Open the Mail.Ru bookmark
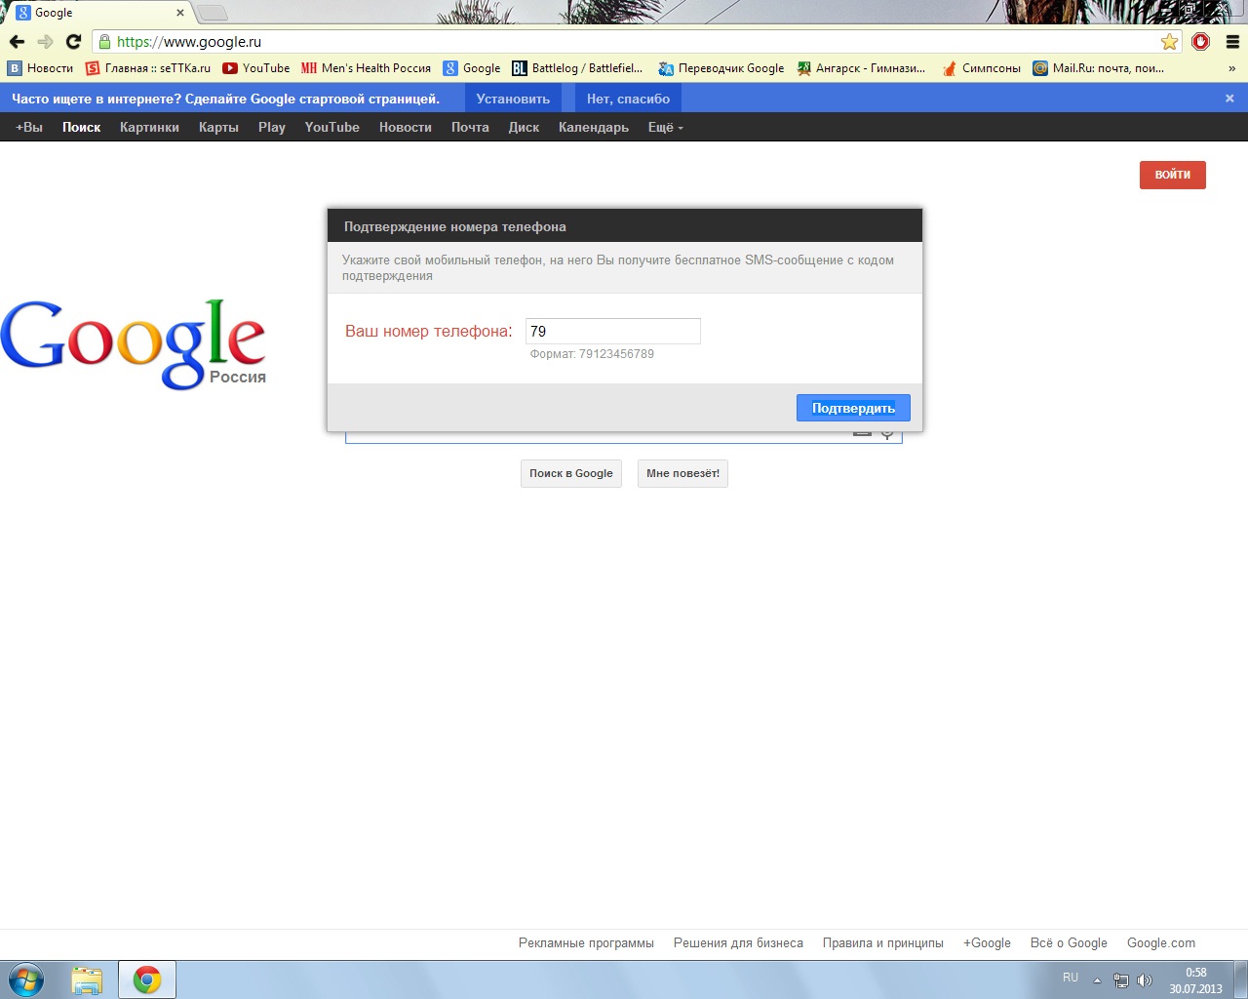The image size is (1248, 999). (x=1099, y=68)
